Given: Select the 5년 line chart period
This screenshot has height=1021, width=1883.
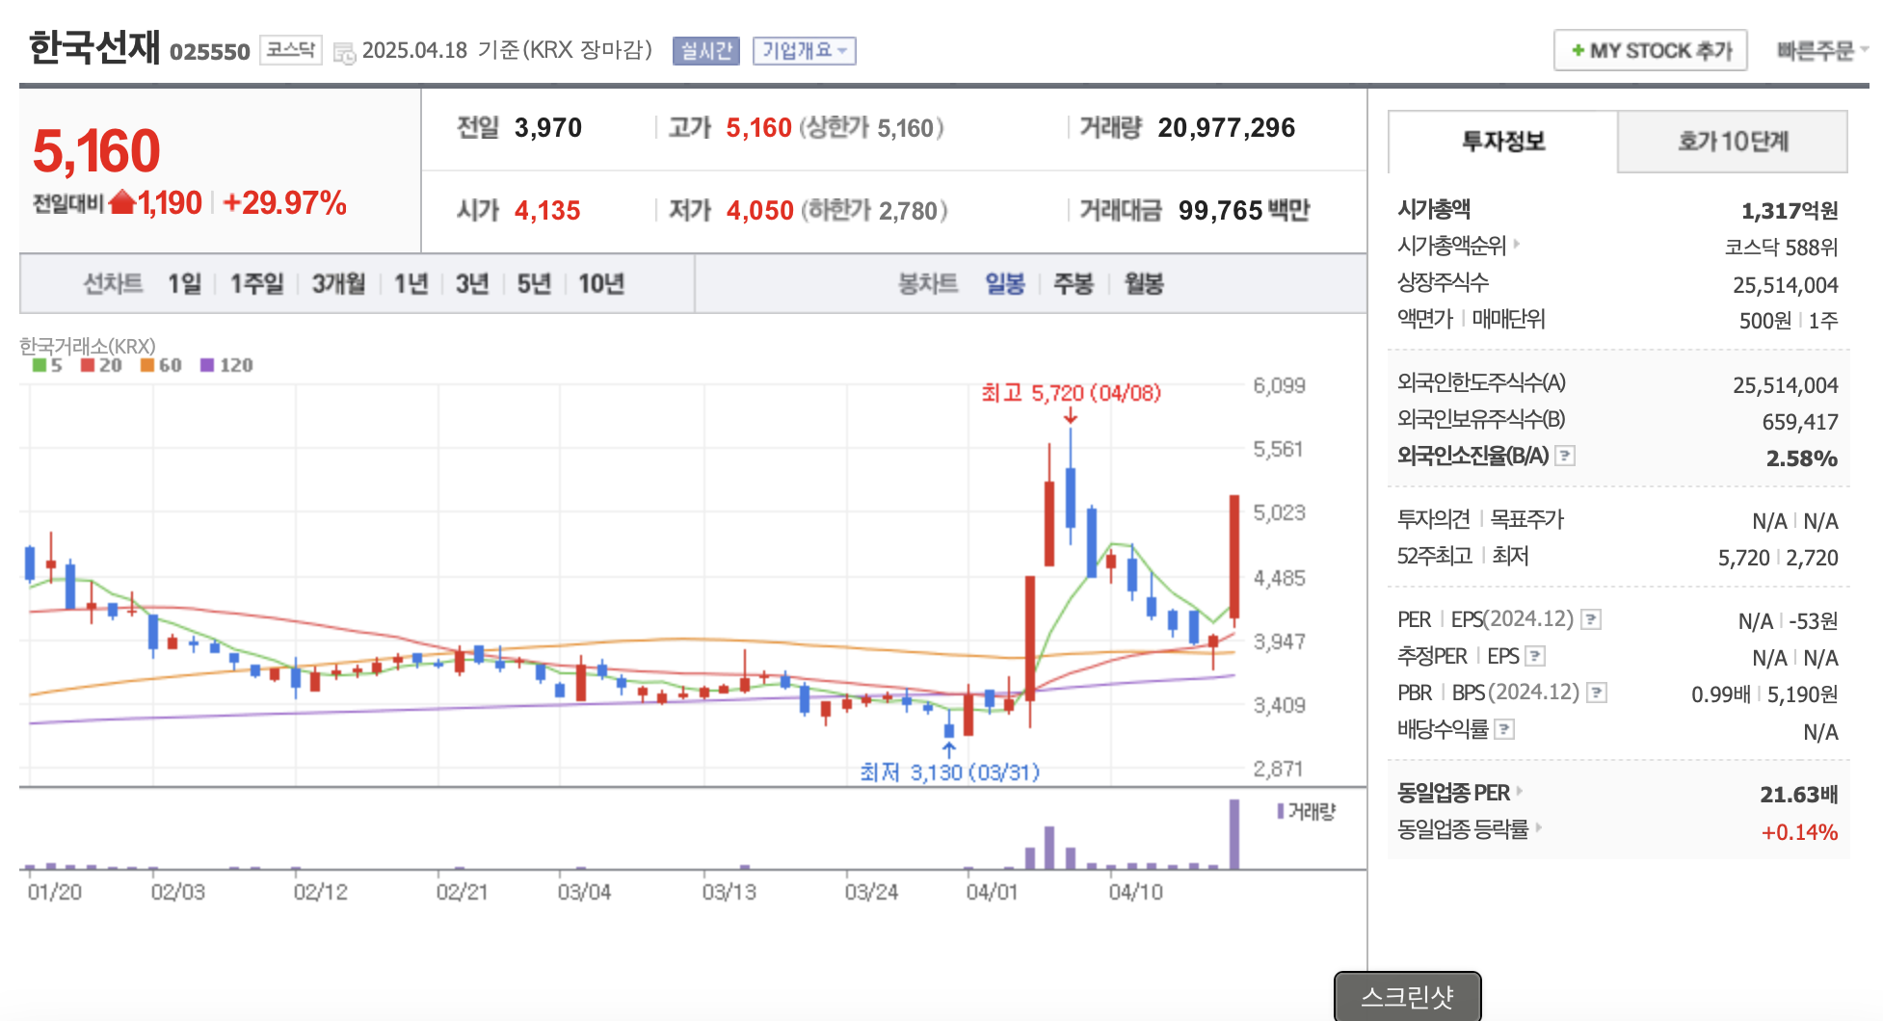Looking at the screenshot, I should (534, 284).
